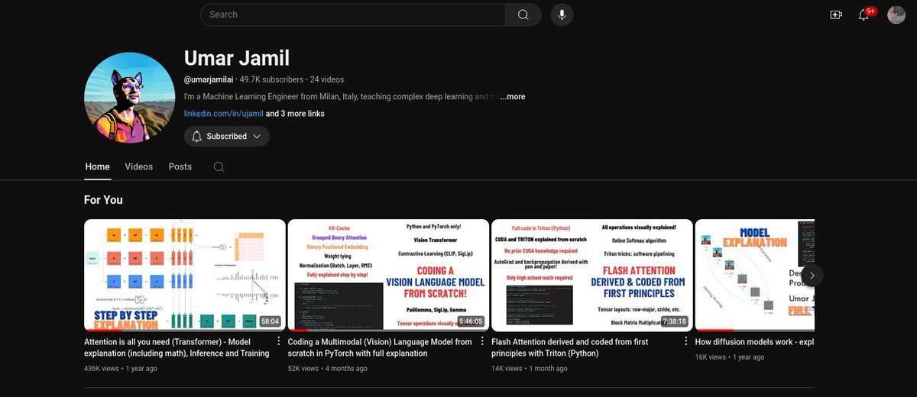Click bell icon in Subscribed button
Screen dimensions: 917x397
(x=196, y=136)
